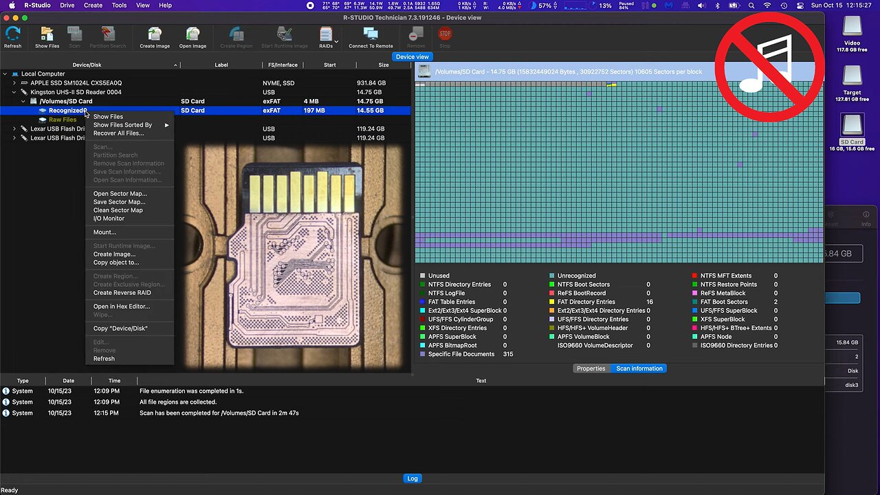Expand the first Lexar USB Flash Drive
The image size is (880, 495).
[x=14, y=129]
